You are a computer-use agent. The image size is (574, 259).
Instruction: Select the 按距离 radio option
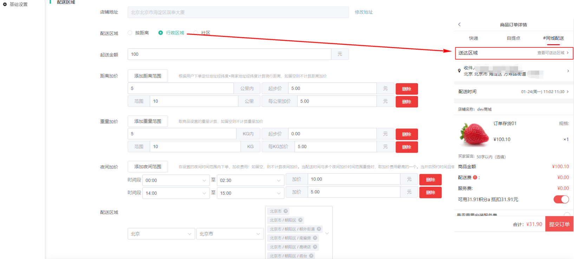click(x=130, y=33)
